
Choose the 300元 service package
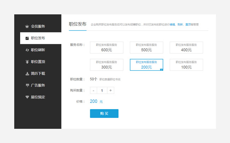107,65
